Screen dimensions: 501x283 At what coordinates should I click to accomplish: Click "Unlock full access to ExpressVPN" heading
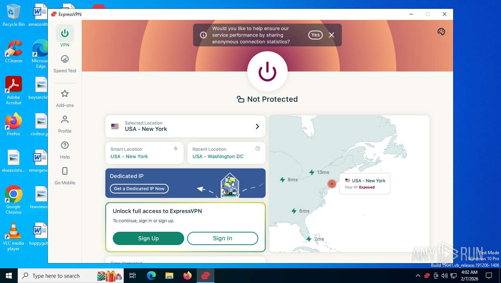coord(157,211)
